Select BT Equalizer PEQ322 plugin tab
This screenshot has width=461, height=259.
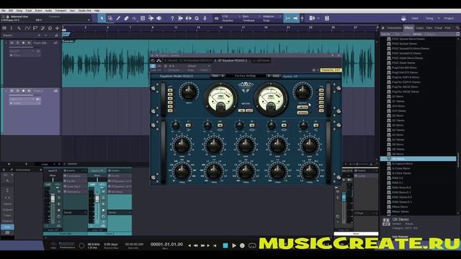[230, 60]
